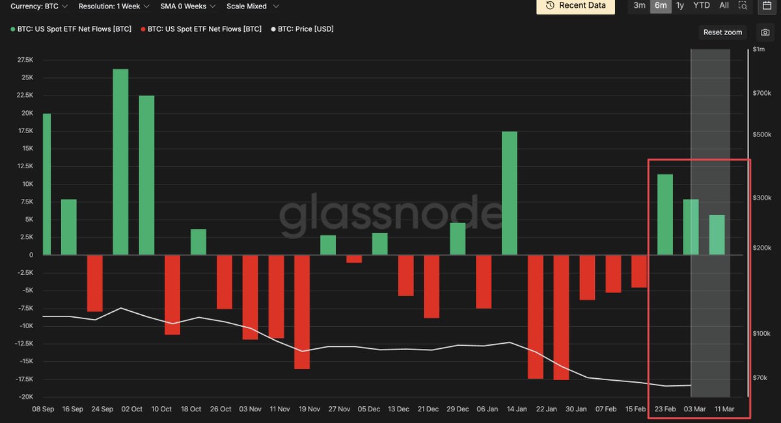
Task: Select the 6m time range
Action: click(x=661, y=5)
